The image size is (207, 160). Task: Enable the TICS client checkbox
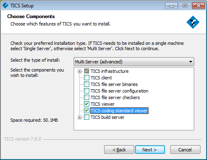86,78
